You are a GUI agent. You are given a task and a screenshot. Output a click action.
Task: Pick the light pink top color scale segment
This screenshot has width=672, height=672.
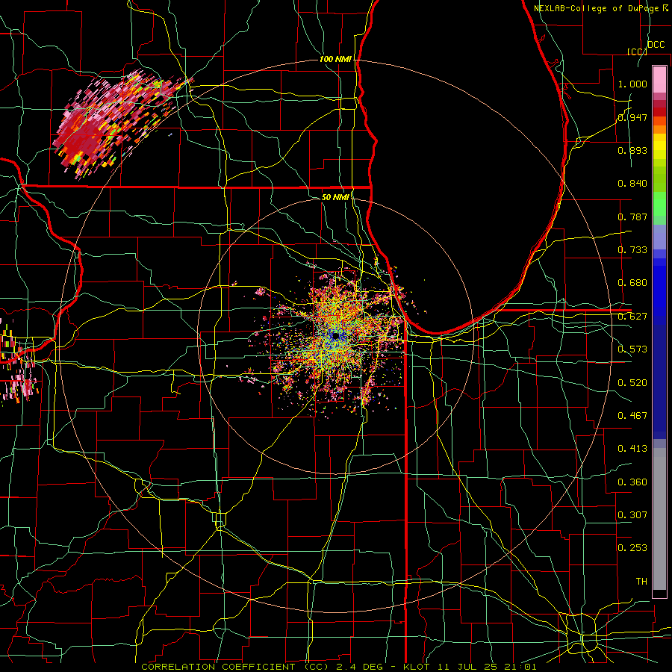click(659, 79)
